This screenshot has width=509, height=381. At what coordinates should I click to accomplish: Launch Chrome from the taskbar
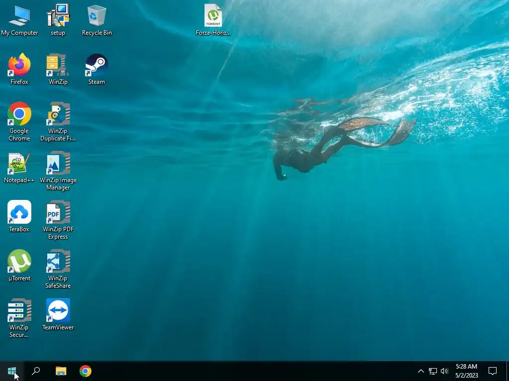[85, 371]
